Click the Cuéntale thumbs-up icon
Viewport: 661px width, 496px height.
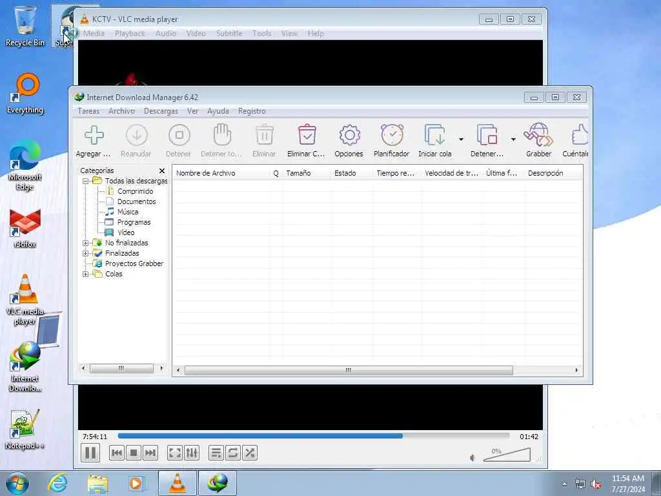580,135
